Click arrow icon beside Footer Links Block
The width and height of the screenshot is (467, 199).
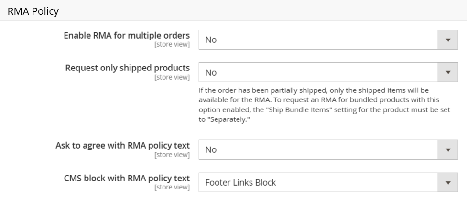click(x=448, y=182)
